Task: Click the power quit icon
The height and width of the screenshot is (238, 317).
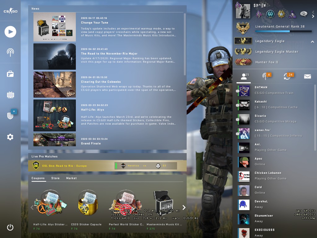Action: click(x=10, y=227)
